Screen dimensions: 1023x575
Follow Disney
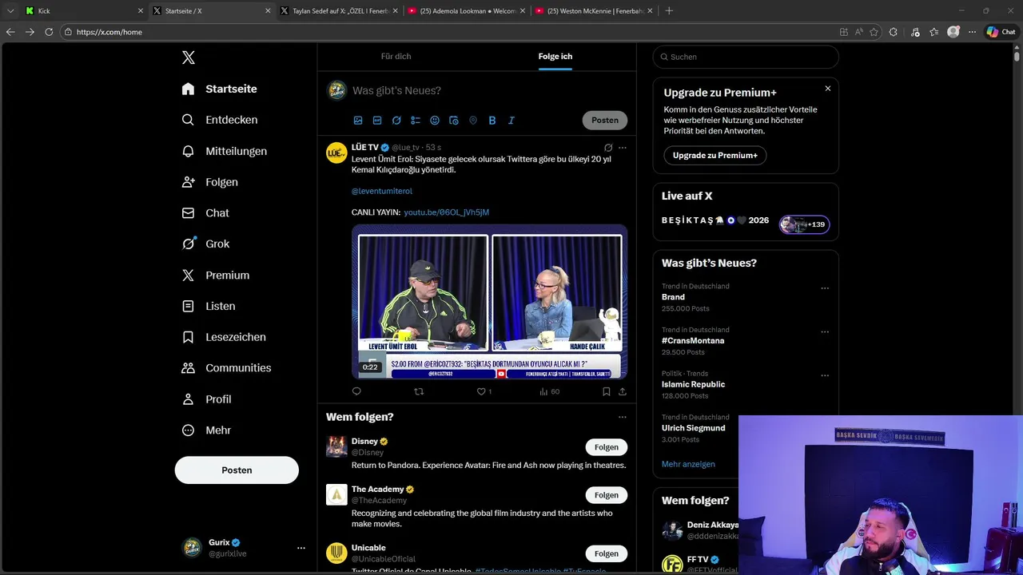coord(607,447)
